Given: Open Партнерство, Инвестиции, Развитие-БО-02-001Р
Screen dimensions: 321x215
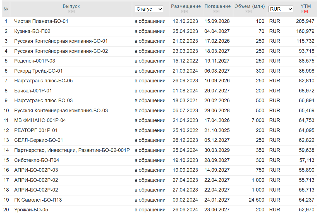Looking at the screenshot, I should click(72, 150).
